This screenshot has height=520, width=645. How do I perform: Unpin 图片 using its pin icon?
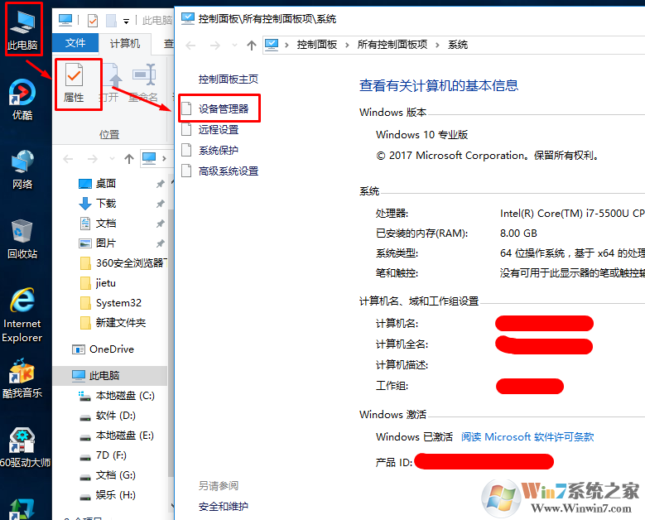coord(161,243)
